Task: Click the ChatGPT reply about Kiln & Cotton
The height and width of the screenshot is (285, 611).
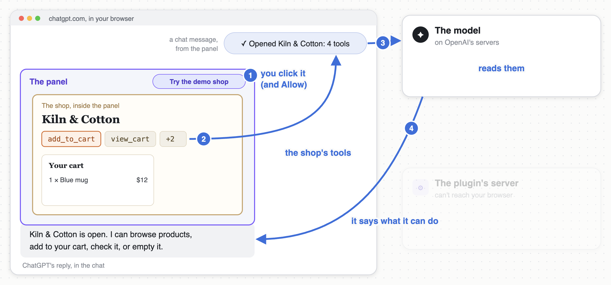Action: [x=137, y=241]
